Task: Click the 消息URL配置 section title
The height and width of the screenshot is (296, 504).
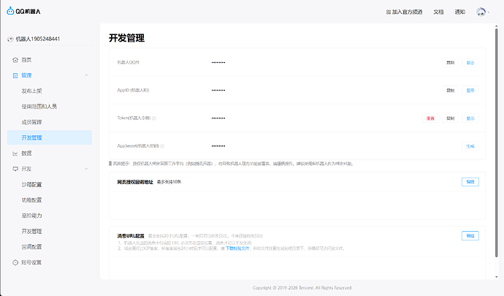Action: pos(131,236)
